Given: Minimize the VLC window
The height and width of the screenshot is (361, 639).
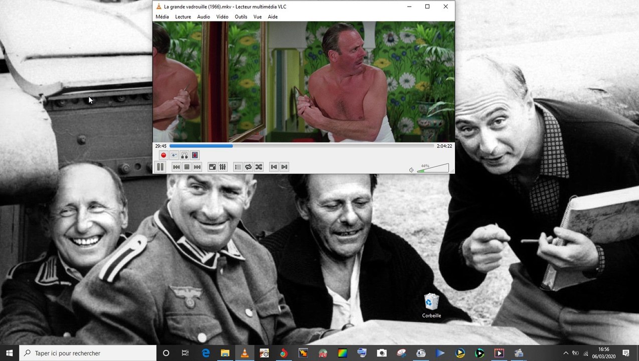Looking at the screenshot, I should pos(409,7).
